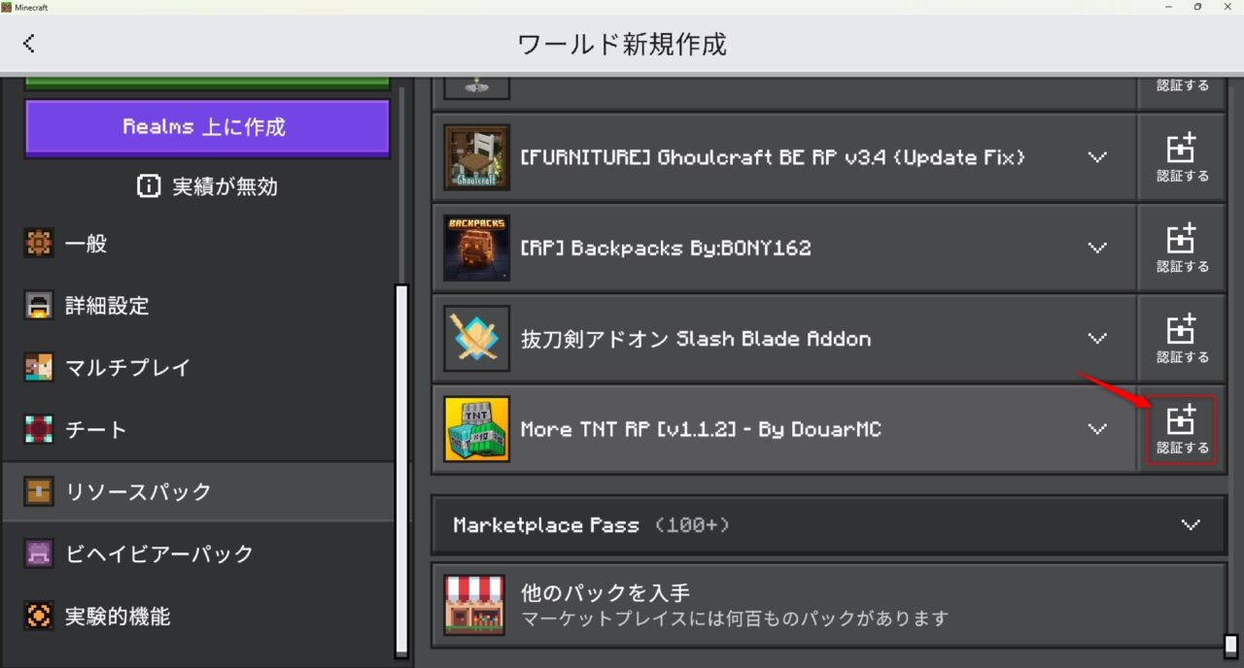Activate the Backpacks pack with 認証する

(x=1183, y=248)
